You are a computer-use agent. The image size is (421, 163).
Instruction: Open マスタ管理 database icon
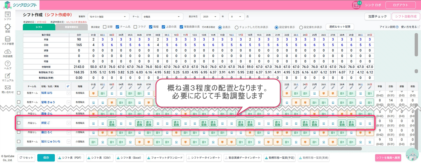click(x=8, y=39)
